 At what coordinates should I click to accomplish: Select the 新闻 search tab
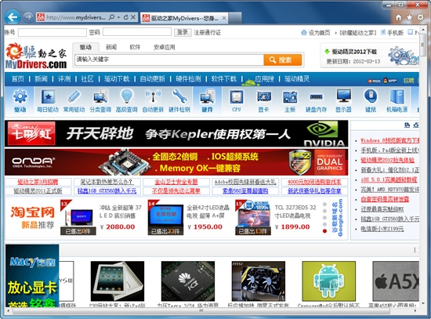[111, 47]
